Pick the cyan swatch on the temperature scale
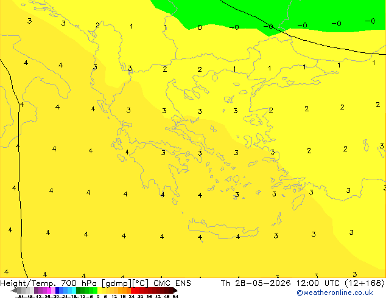The image size is (386, 298). tap(74, 291)
